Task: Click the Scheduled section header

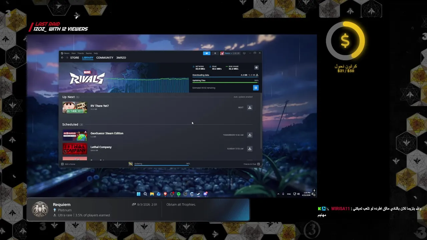Action: click(72, 124)
